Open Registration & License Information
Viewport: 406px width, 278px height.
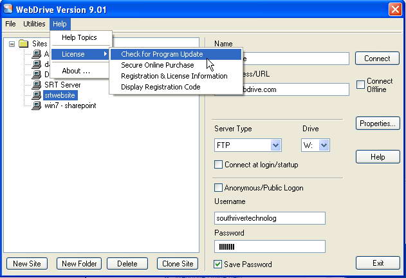tap(176, 76)
